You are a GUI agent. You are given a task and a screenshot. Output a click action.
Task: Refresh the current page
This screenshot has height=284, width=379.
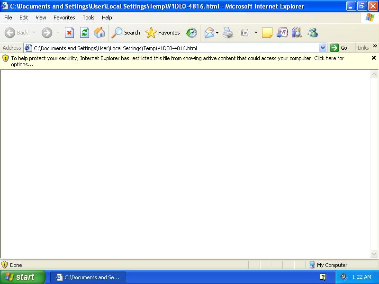click(84, 33)
